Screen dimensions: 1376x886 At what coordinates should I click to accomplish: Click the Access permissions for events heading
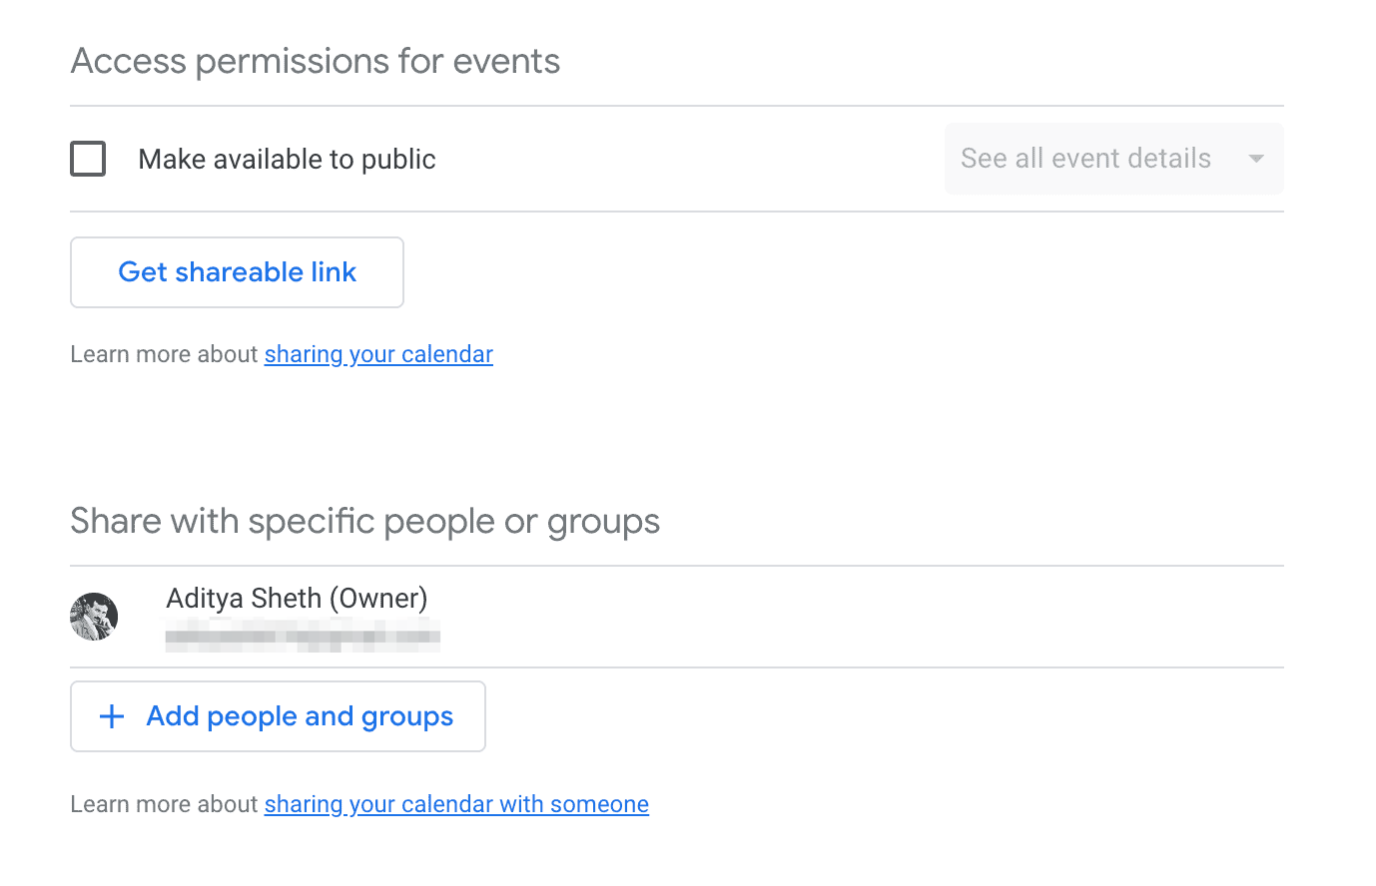point(315,61)
